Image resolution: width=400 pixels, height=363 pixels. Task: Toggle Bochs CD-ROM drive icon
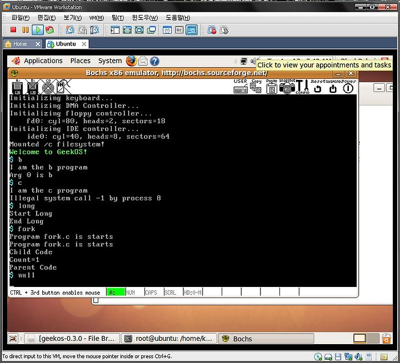pos(48,87)
